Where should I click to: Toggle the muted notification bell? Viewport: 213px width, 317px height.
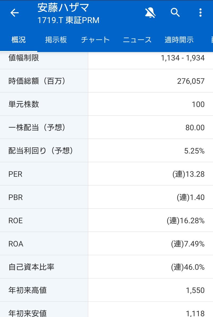tap(150, 13)
